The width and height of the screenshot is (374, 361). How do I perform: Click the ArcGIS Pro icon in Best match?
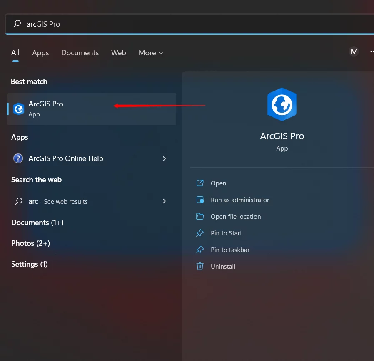(x=18, y=109)
